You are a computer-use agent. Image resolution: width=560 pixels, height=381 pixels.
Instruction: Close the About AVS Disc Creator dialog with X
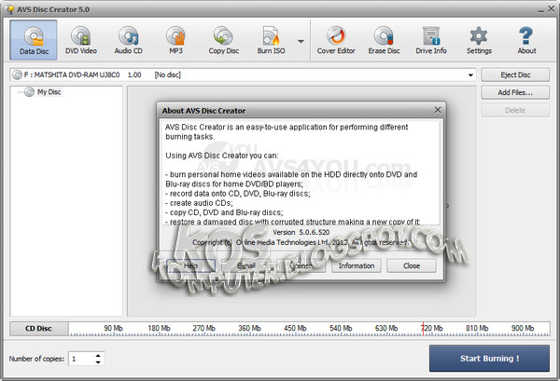point(438,110)
